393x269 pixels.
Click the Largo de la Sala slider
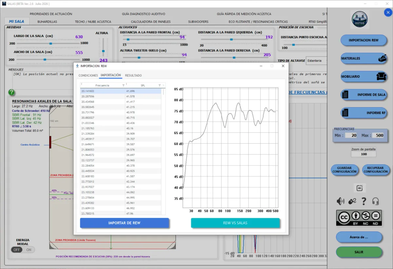[48, 43]
